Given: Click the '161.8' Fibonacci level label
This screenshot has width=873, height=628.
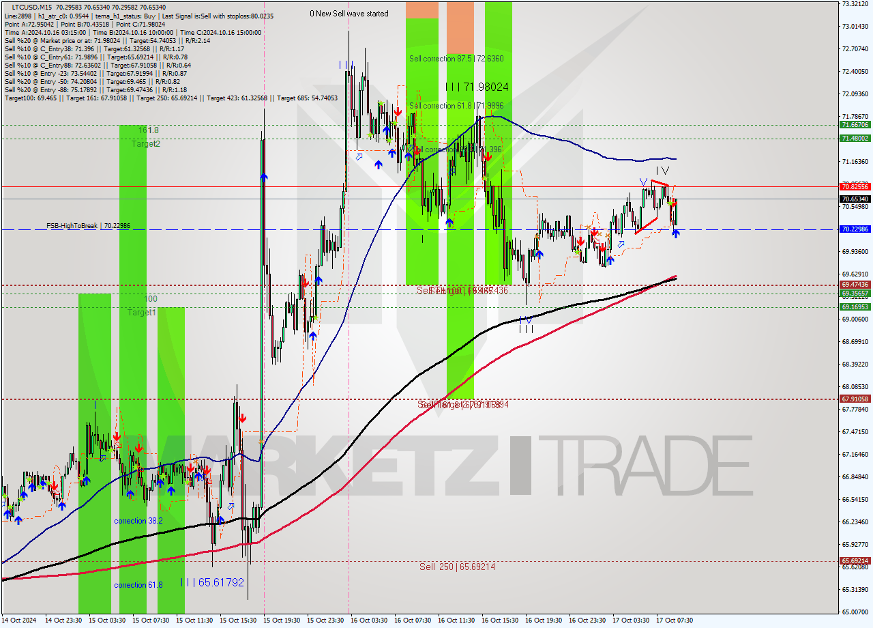Looking at the screenshot, I should point(149,130).
